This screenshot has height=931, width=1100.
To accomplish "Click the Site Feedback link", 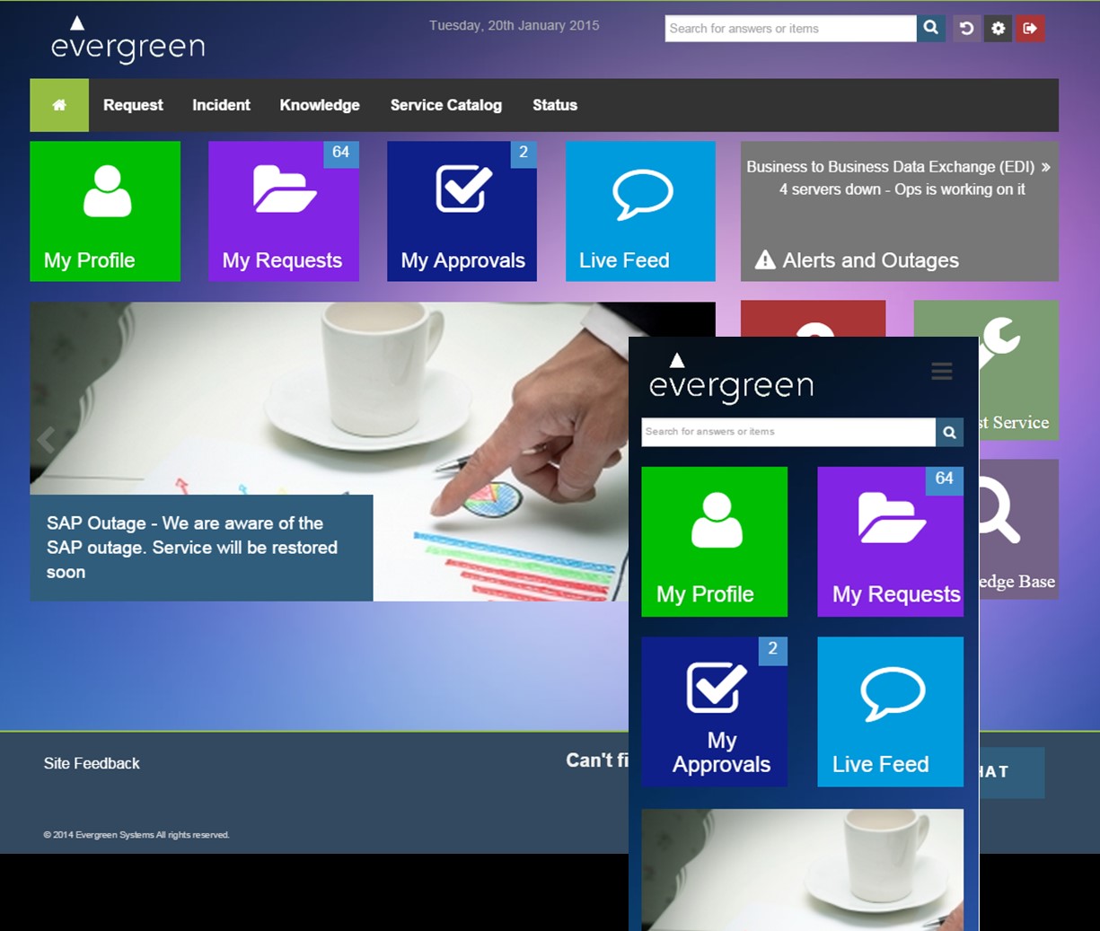I will [92, 763].
